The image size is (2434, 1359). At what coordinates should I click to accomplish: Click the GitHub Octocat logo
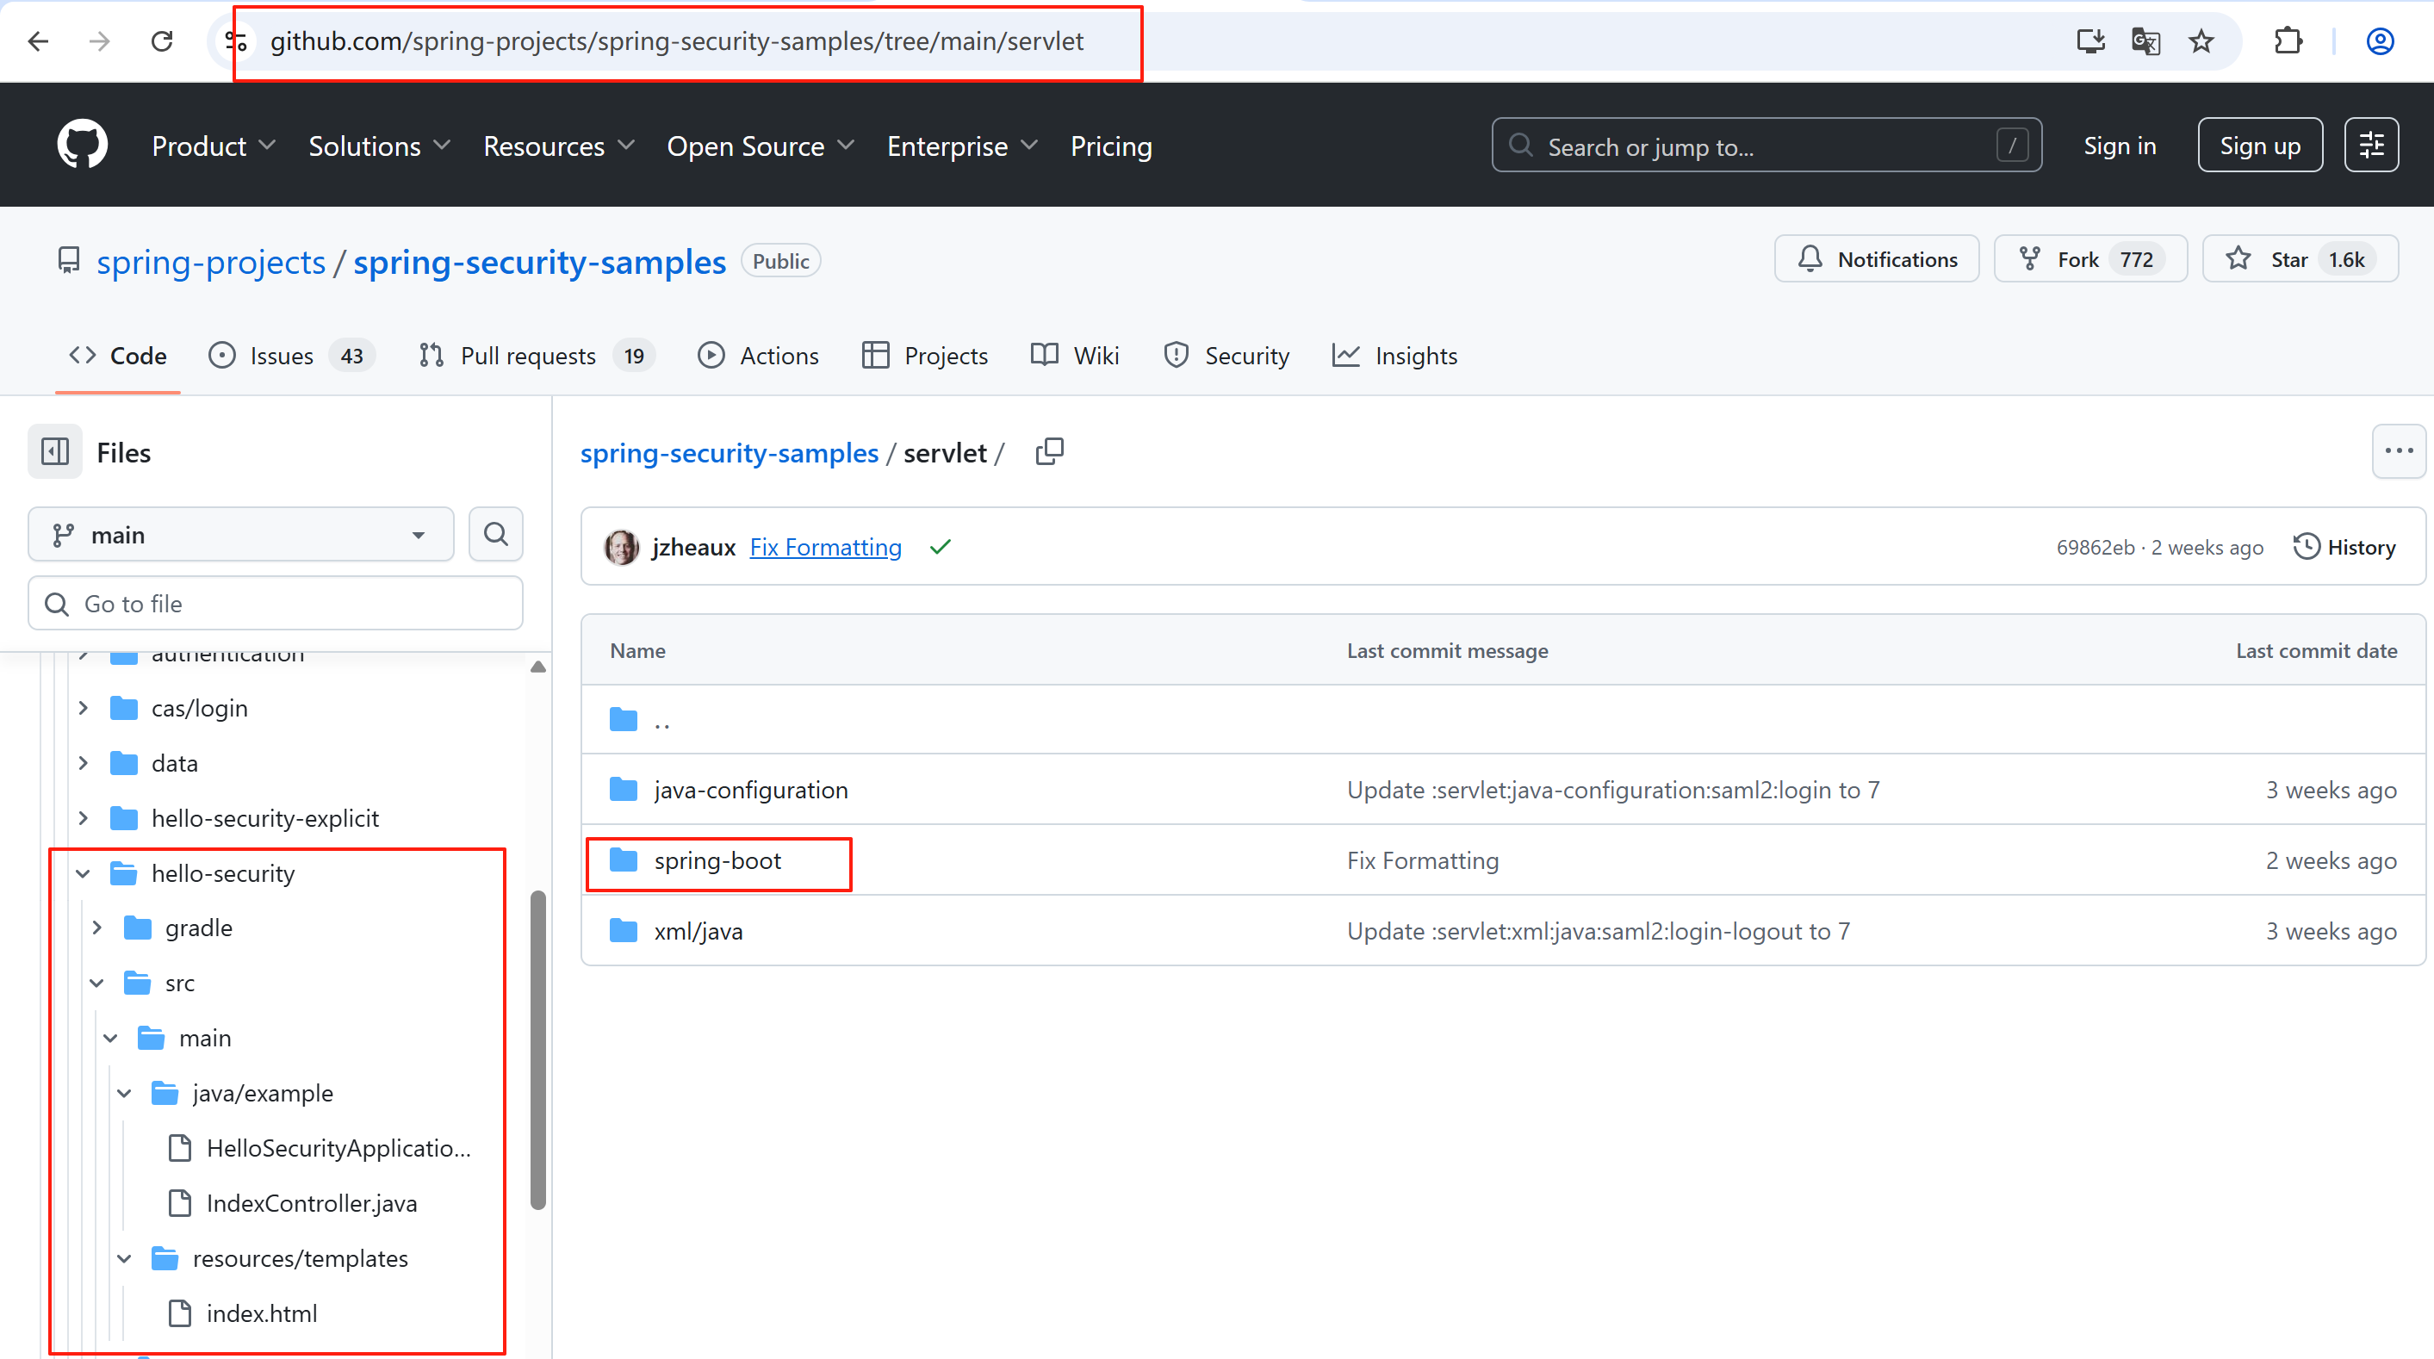click(82, 145)
